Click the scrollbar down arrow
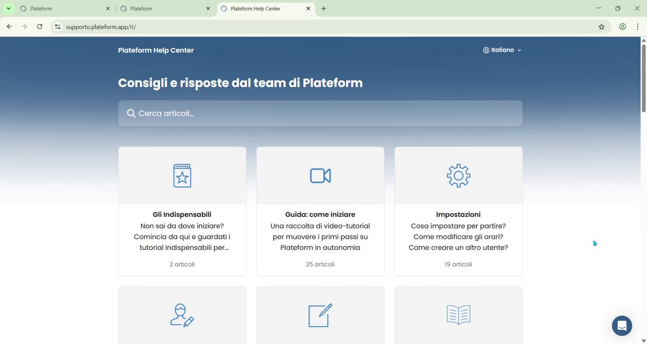This screenshot has width=647, height=344. pyautogui.click(x=643, y=341)
